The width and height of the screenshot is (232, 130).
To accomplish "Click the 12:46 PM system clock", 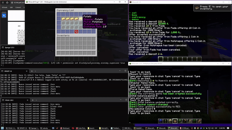I will click(x=222, y=128).
